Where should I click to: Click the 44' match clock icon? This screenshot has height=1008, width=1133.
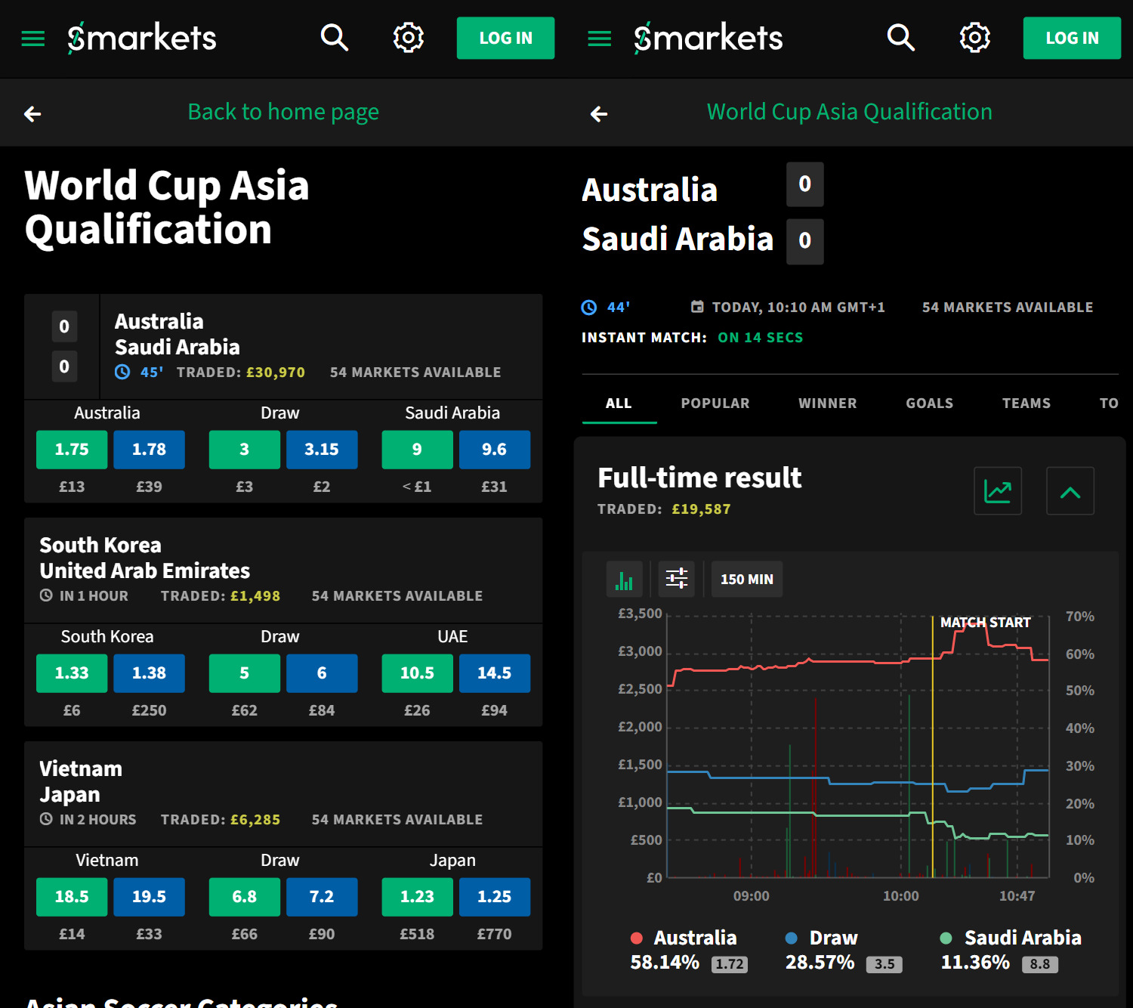coord(589,308)
